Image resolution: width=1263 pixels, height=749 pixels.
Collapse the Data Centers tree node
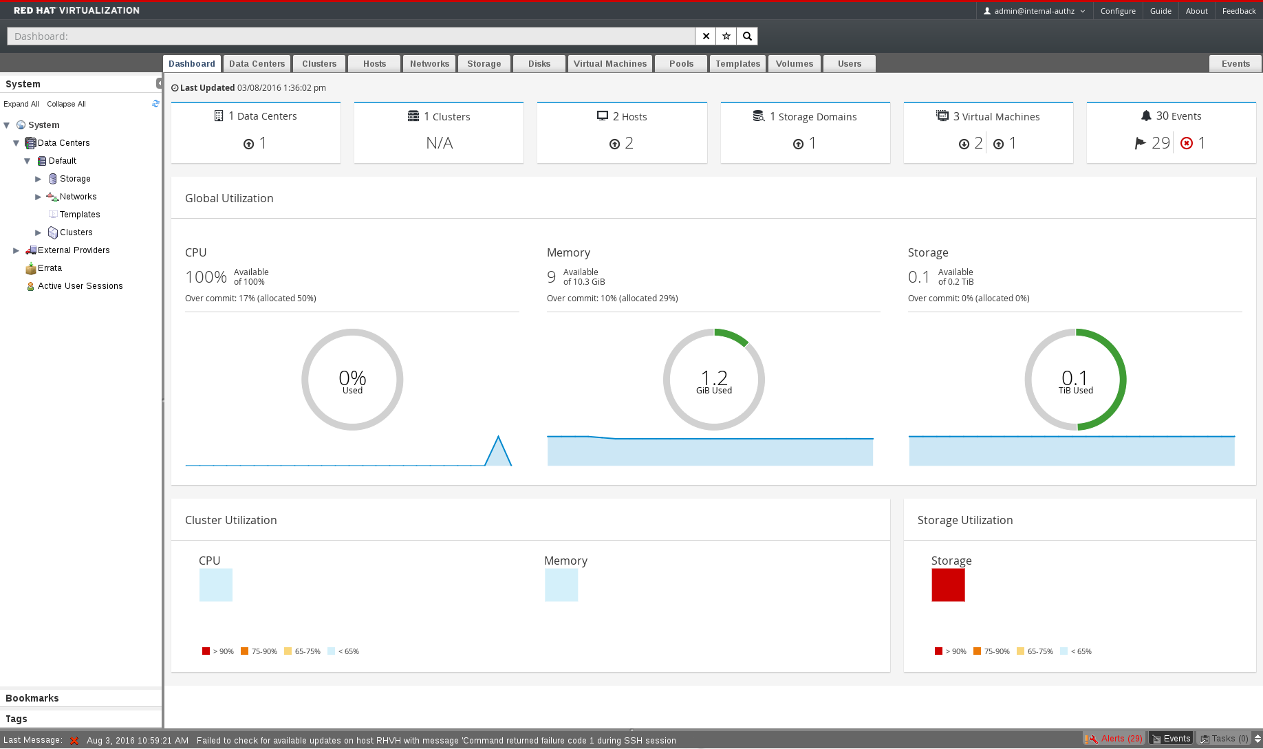tap(17, 143)
